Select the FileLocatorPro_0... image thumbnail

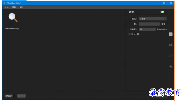[x=13, y=17]
